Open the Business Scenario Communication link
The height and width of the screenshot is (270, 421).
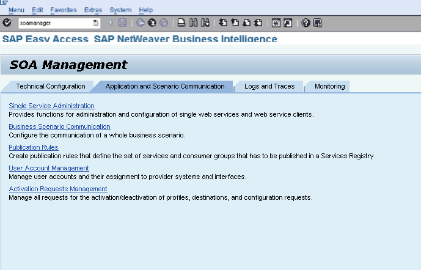pyautogui.click(x=59, y=126)
